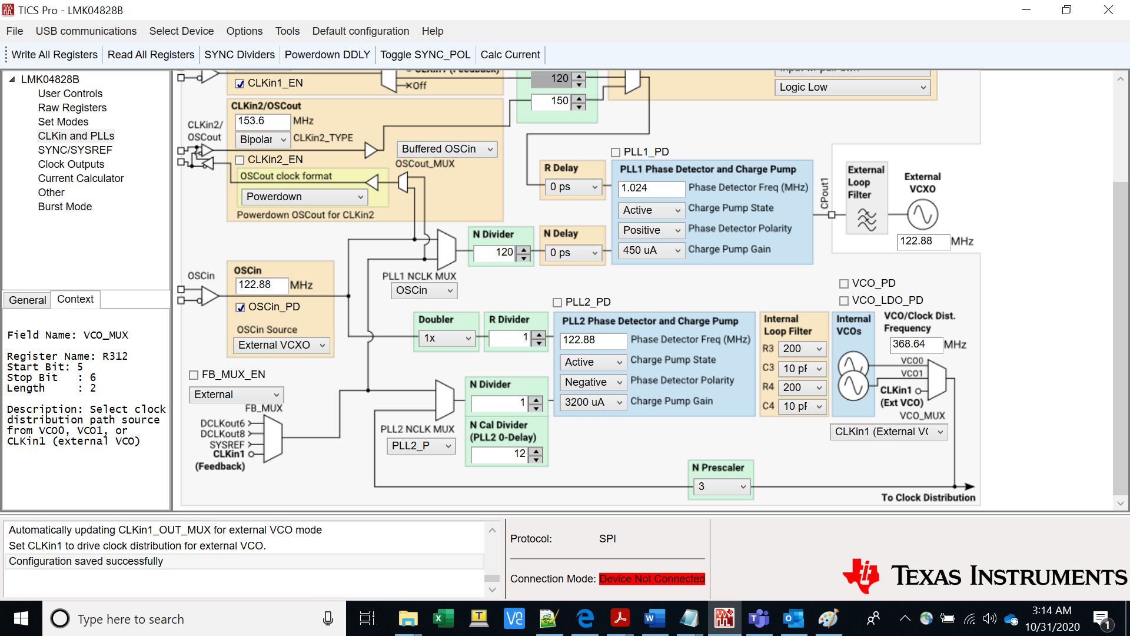
Task: Select SYNC/SYSREF in the tree
Action: [x=75, y=150]
